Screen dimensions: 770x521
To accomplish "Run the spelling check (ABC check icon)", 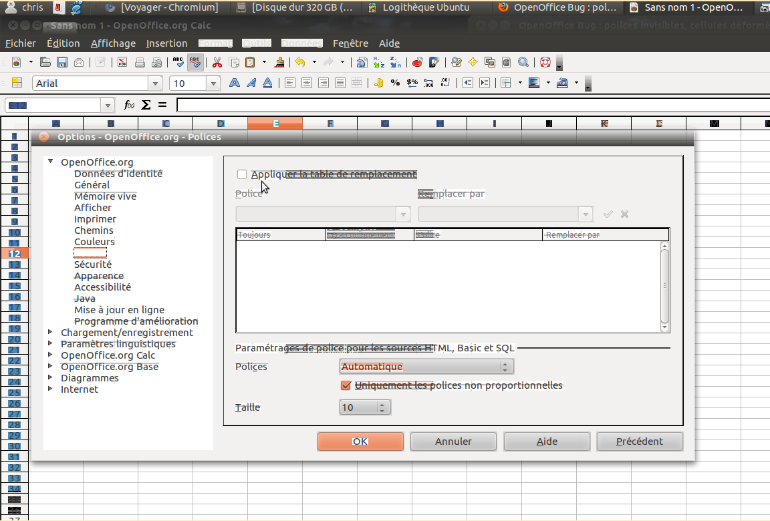I will (x=178, y=62).
